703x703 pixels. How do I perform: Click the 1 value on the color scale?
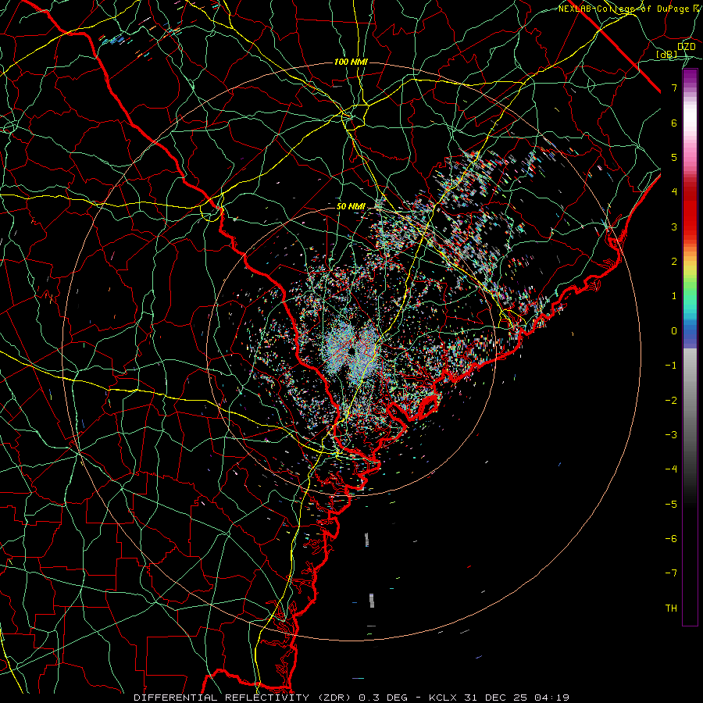(x=674, y=296)
